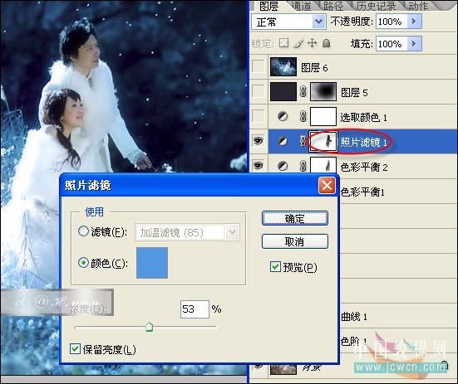Switch to the 动作 tab
Viewport: 458px width, 384px height.
click(418, 6)
